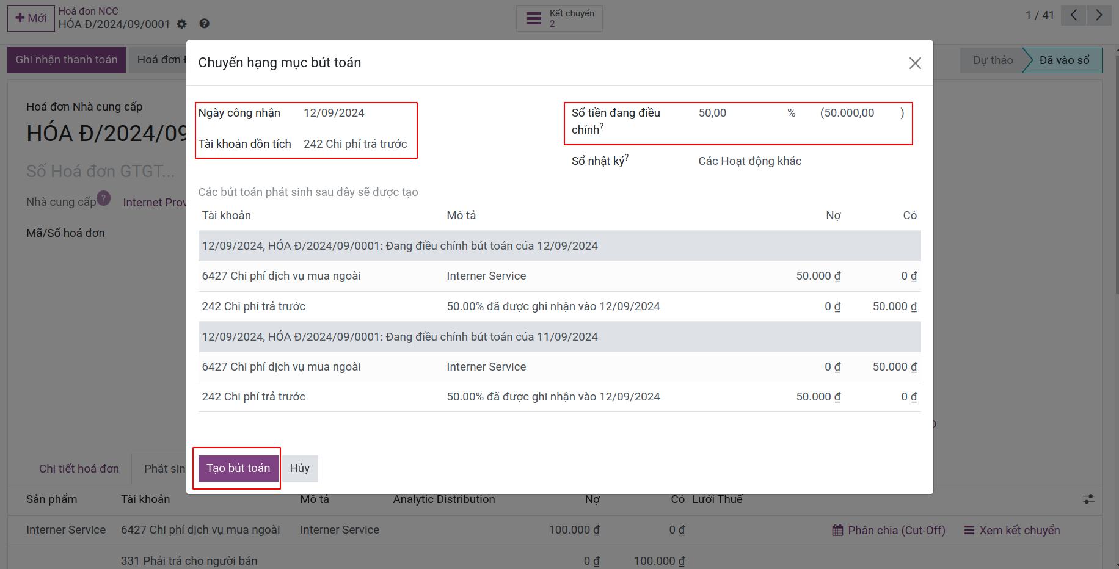Open Hoá đơn NCC breadcrumb link
Image resolution: width=1119 pixels, height=569 pixels.
89,11
